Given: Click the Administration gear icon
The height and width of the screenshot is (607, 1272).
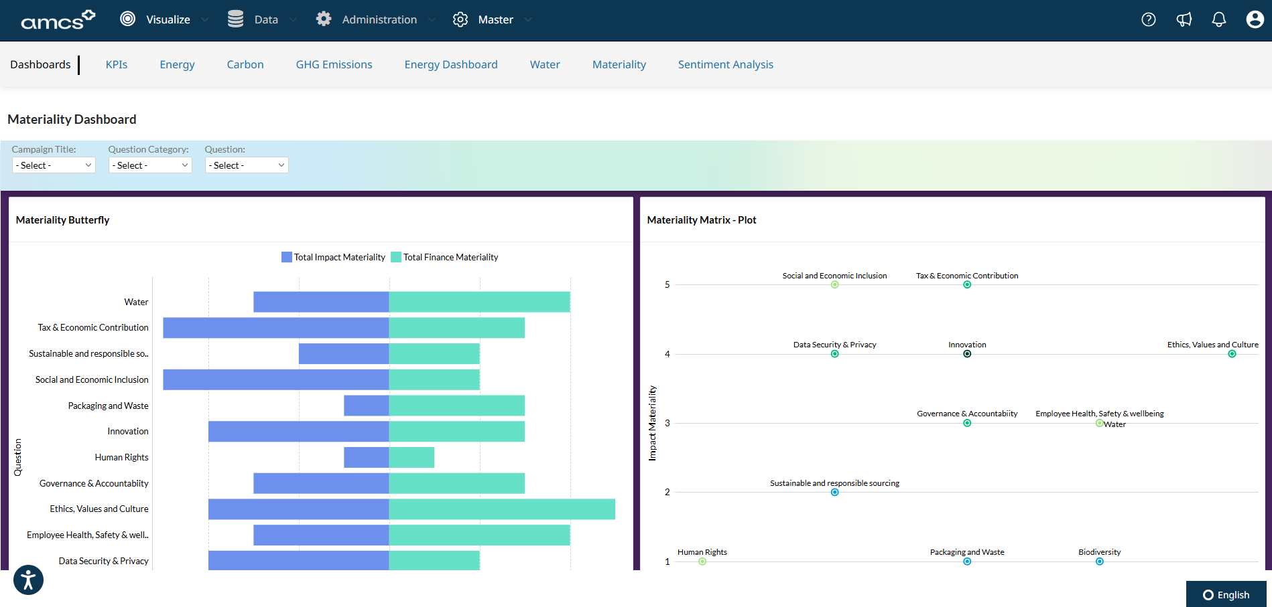Looking at the screenshot, I should (x=324, y=19).
